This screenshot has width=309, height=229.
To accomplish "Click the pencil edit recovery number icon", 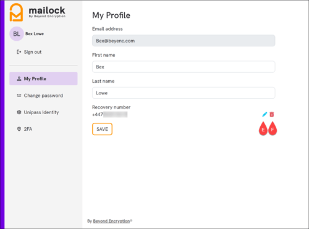I will (x=265, y=114).
